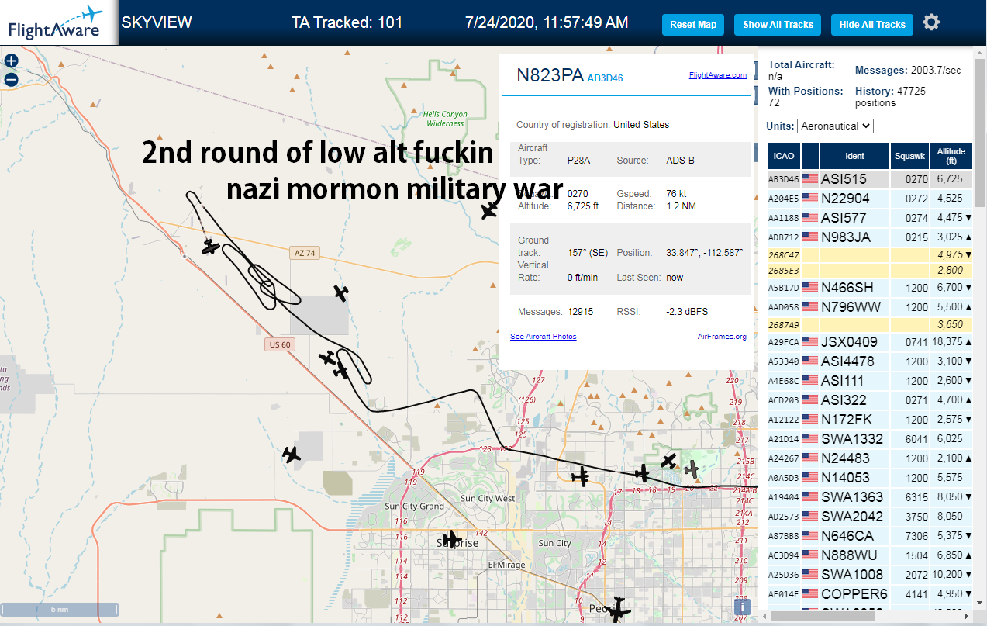The image size is (987, 626).
Task: Select the yellow 2685E3 row
Action: (x=869, y=270)
